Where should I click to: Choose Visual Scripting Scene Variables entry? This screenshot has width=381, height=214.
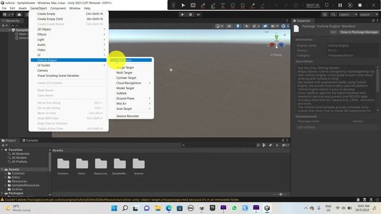68,75
